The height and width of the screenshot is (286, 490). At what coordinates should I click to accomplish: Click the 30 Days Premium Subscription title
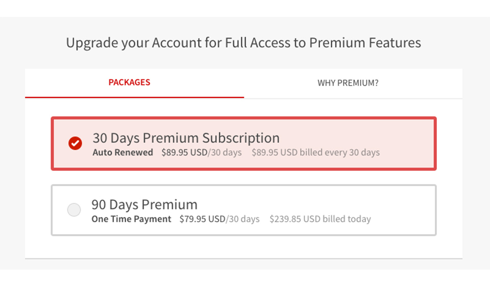[x=186, y=138]
